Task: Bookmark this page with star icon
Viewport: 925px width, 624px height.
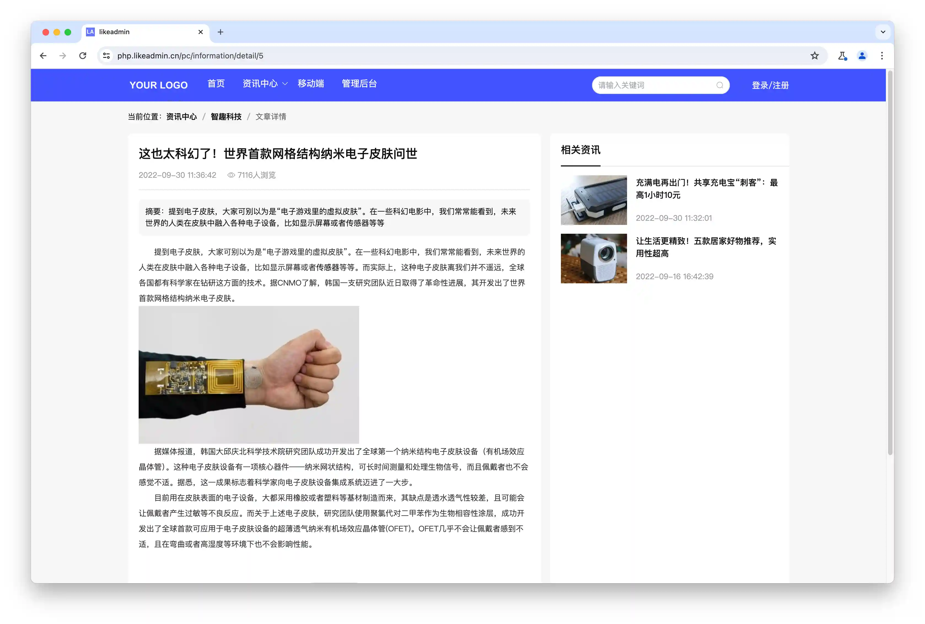Action: (814, 56)
